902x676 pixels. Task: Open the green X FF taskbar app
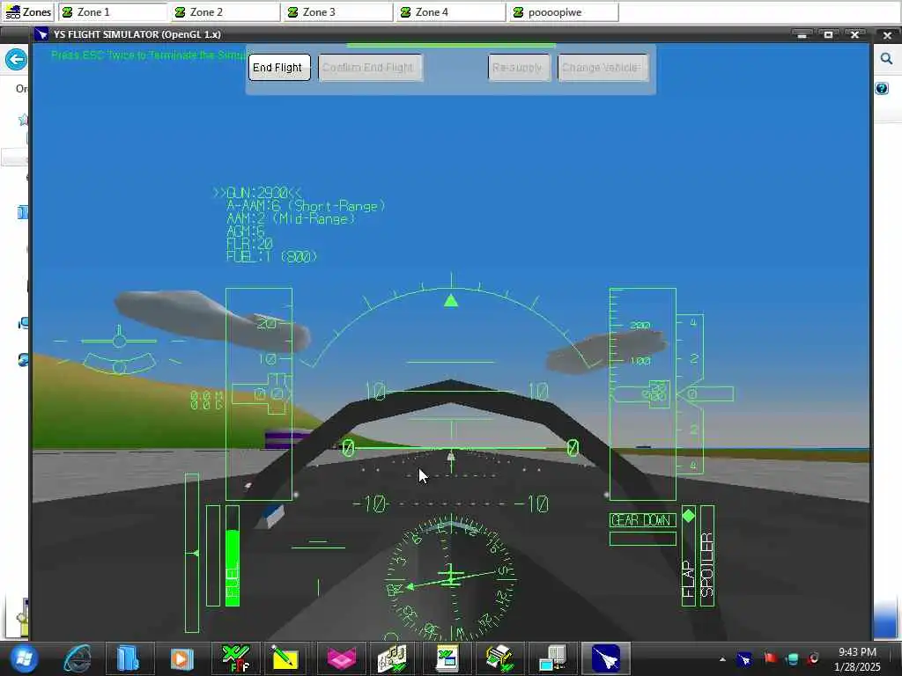(236, 658)
